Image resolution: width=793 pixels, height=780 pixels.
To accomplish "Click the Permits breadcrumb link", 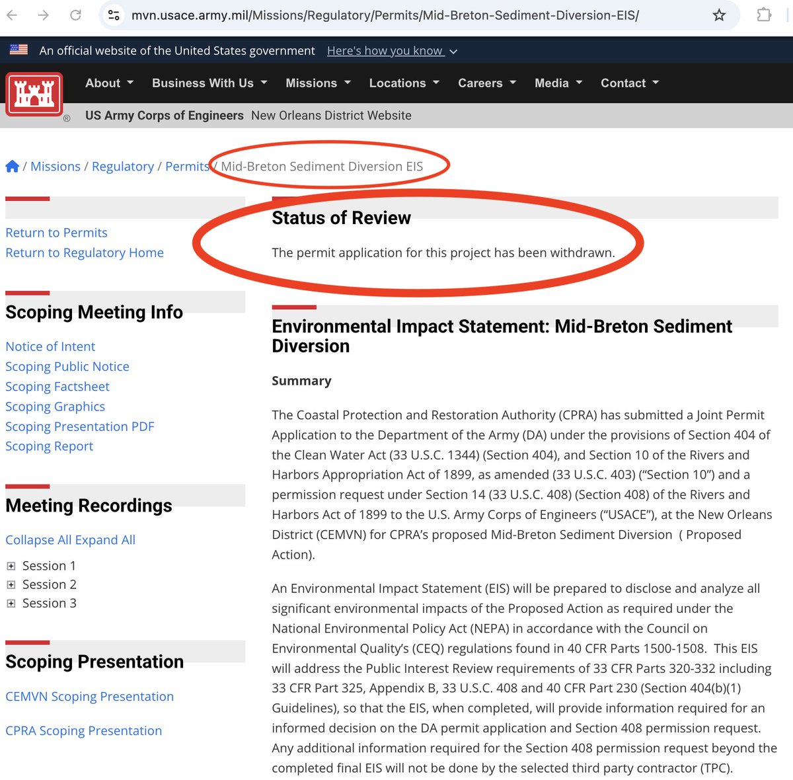I will [x=187, y=167].
